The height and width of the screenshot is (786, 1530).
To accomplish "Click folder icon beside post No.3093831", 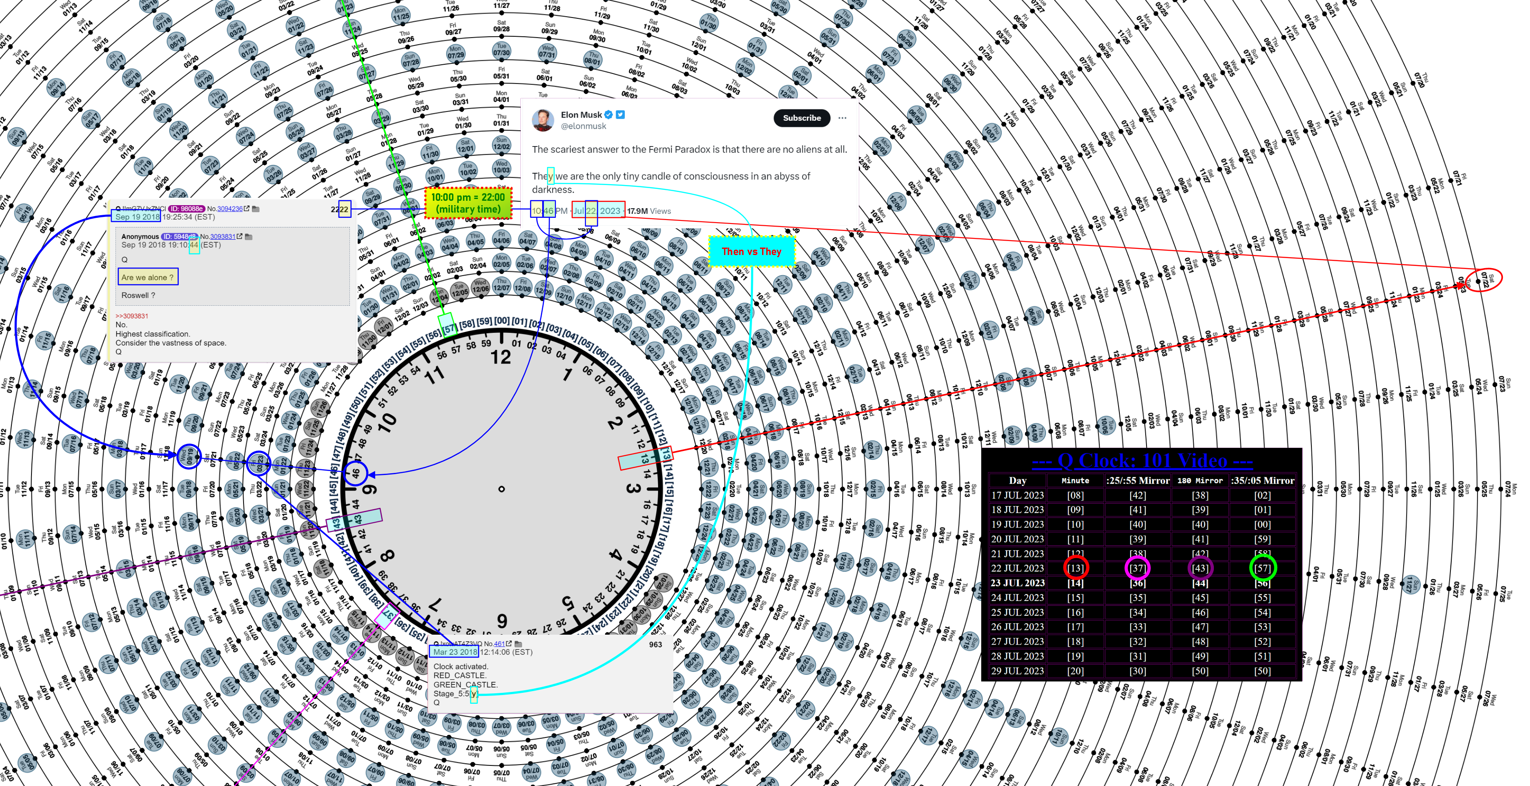I will [249, 237].
